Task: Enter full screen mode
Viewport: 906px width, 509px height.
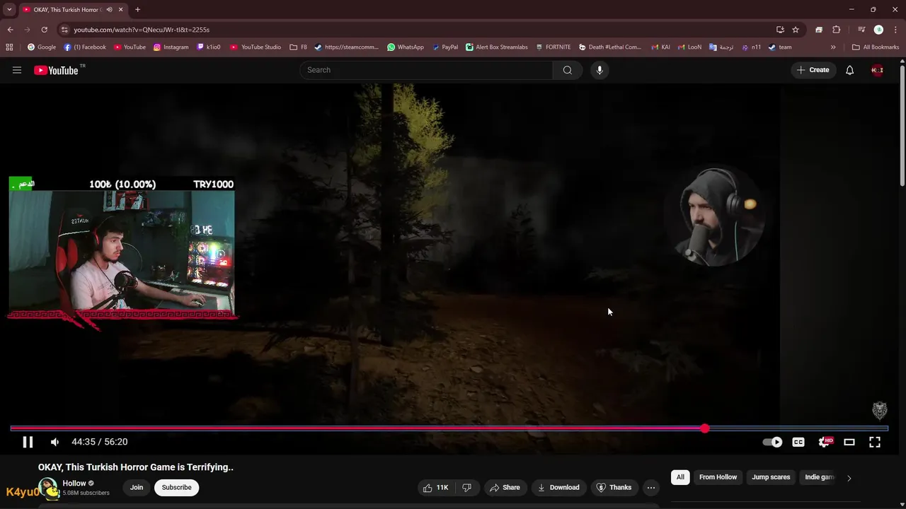Action: click(875, 442)
